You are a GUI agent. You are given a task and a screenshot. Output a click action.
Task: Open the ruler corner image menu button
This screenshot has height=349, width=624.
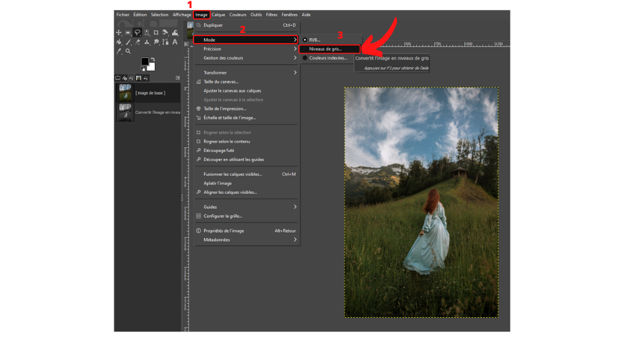click(186, 44)
